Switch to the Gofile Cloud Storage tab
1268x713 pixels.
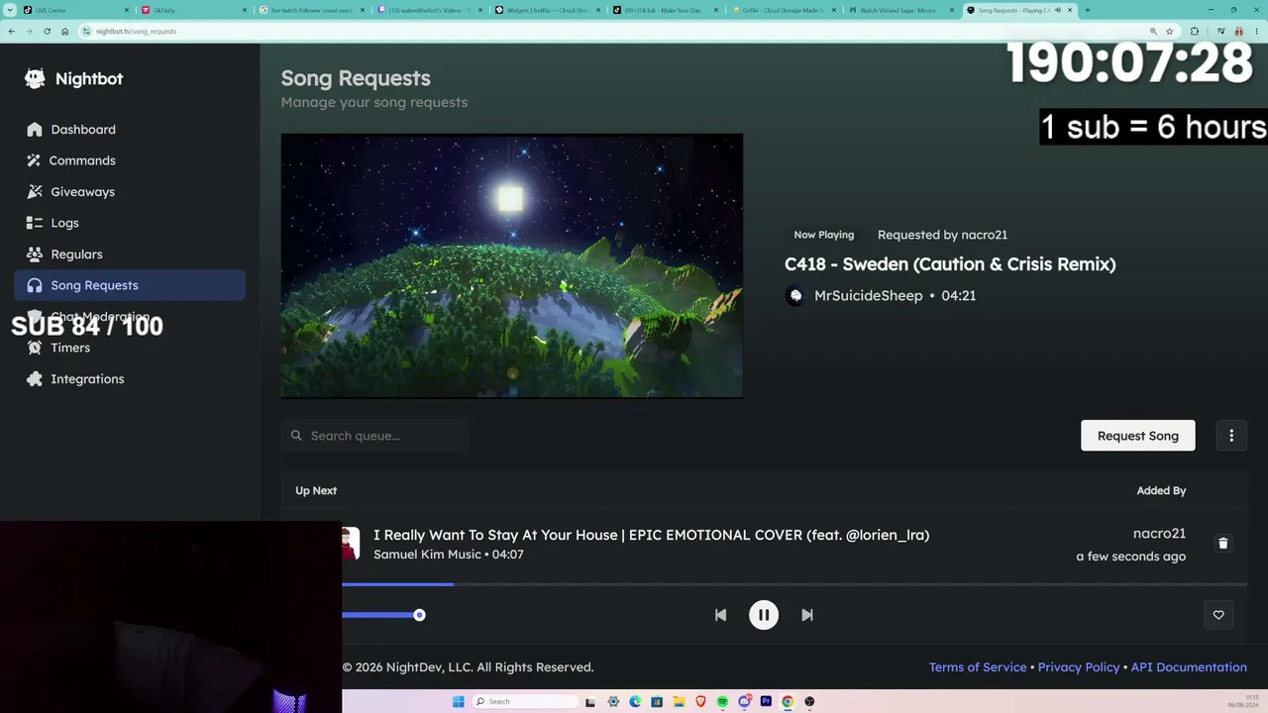click(783, 10)
